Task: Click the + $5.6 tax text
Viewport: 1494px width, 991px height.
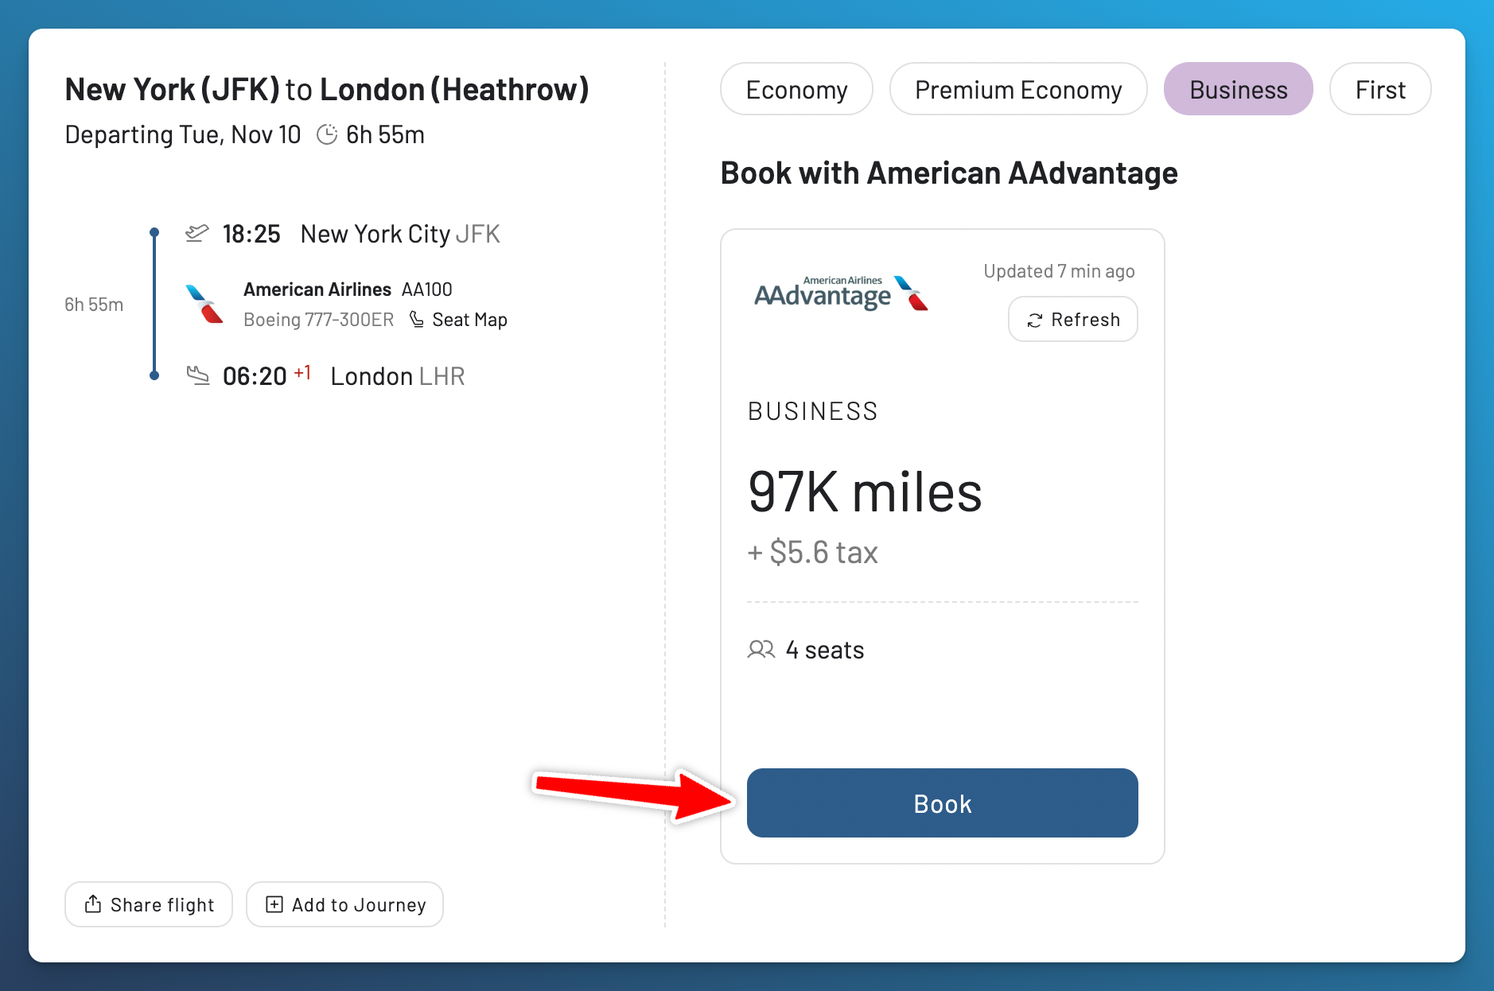Action: [812, 552]
